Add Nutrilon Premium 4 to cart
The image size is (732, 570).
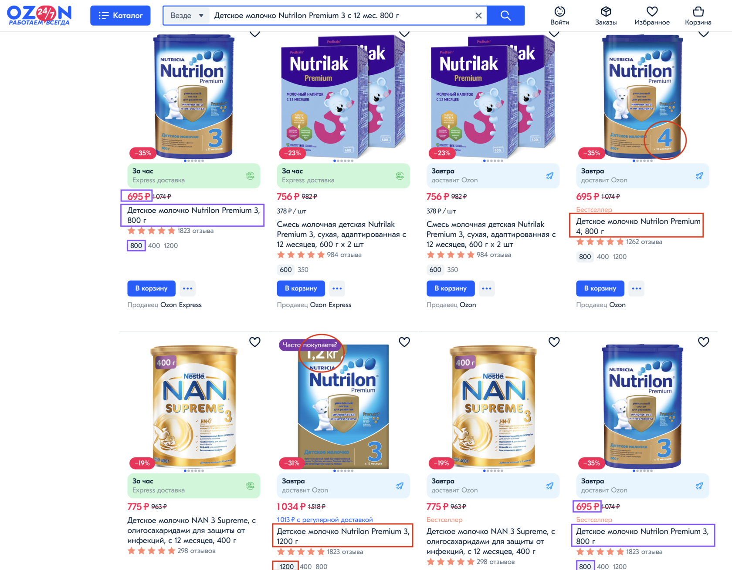600,288
